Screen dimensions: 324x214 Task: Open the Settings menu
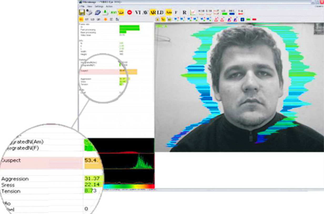(x=99, y=6)
